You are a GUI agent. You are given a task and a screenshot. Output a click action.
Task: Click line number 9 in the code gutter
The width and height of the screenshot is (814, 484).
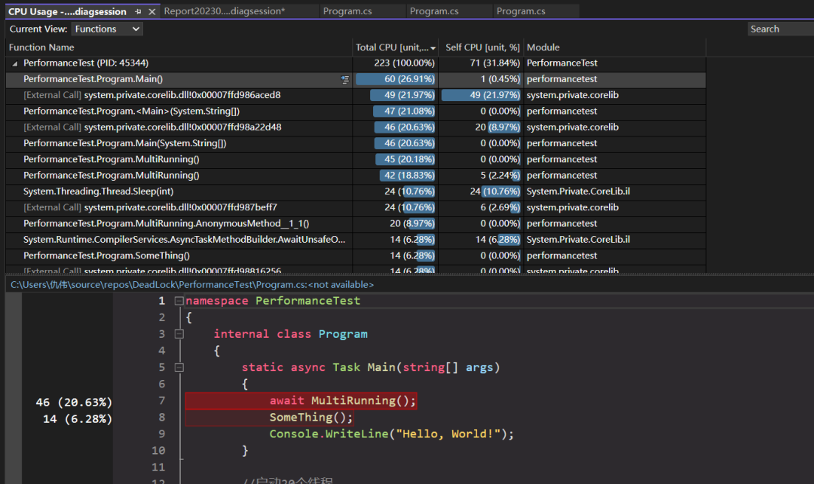[161, 434]
